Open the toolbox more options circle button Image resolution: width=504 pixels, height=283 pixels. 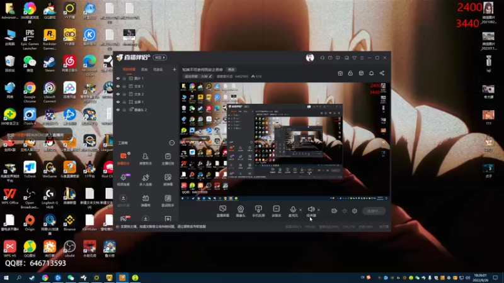pos(171,143)
